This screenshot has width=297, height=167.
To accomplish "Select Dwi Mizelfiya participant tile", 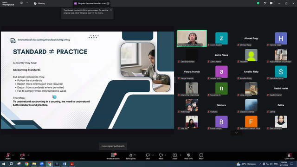I will pyautogui.click(x=281, y=122).
